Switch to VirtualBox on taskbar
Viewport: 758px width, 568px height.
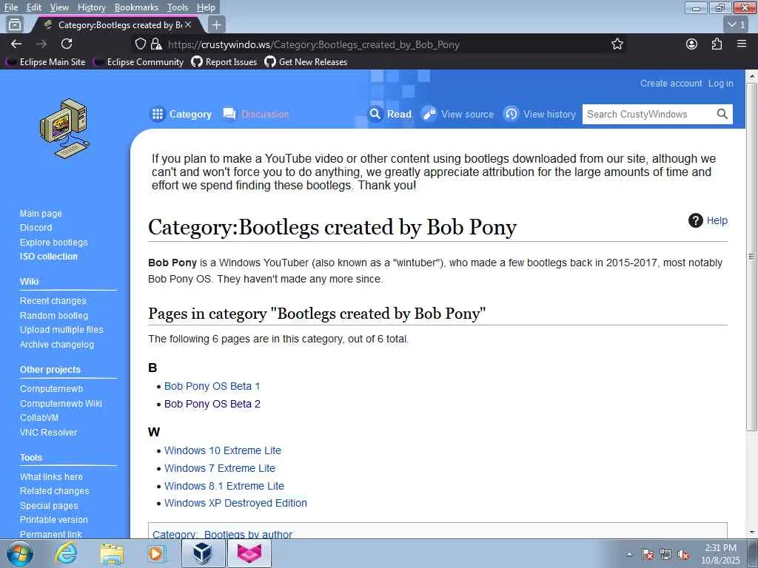point(203,553)
